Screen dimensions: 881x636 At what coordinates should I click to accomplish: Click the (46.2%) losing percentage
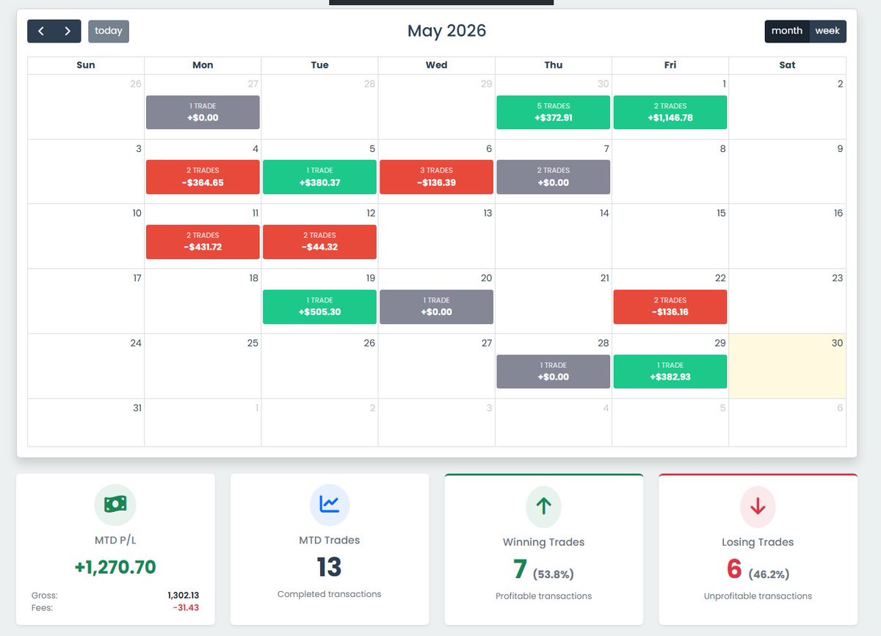(x=769, y=574)
